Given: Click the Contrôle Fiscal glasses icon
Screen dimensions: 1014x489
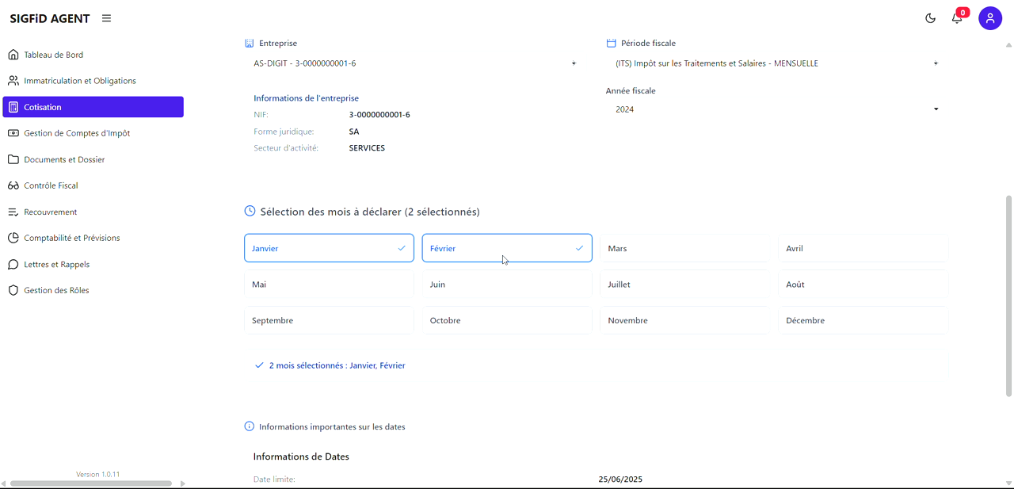Looking at the screenshot, I should pyautogui.click(x=13, y=185).
